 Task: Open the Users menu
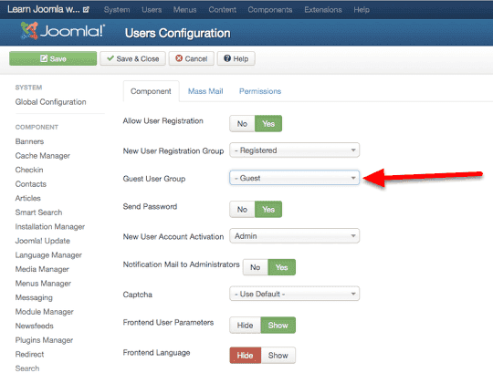point(152,10)
